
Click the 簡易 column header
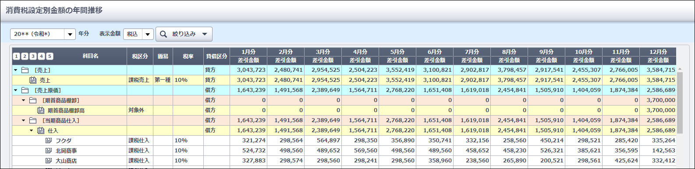pyautogui.click(x=163, y=56)
